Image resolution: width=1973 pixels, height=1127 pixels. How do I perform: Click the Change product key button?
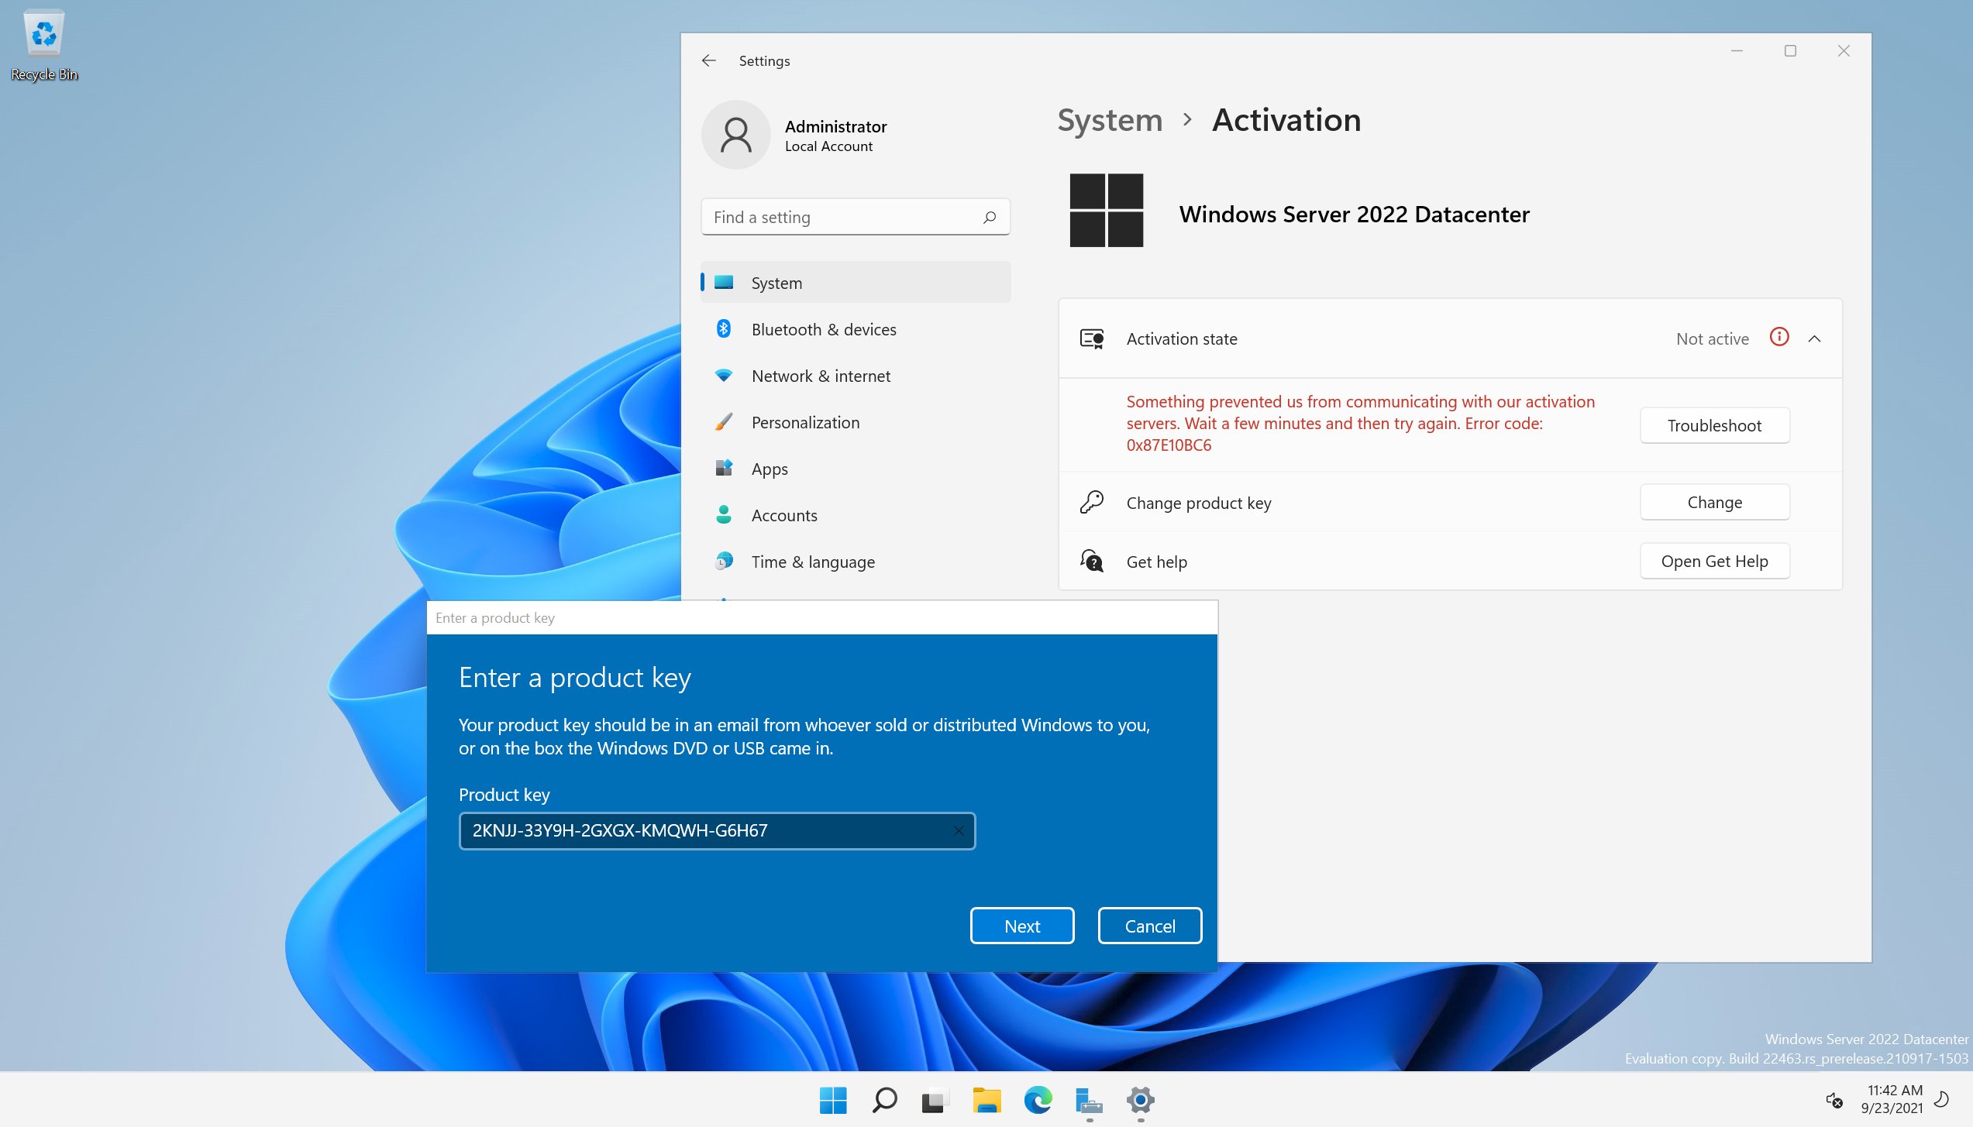click(x=1713, y=501)
